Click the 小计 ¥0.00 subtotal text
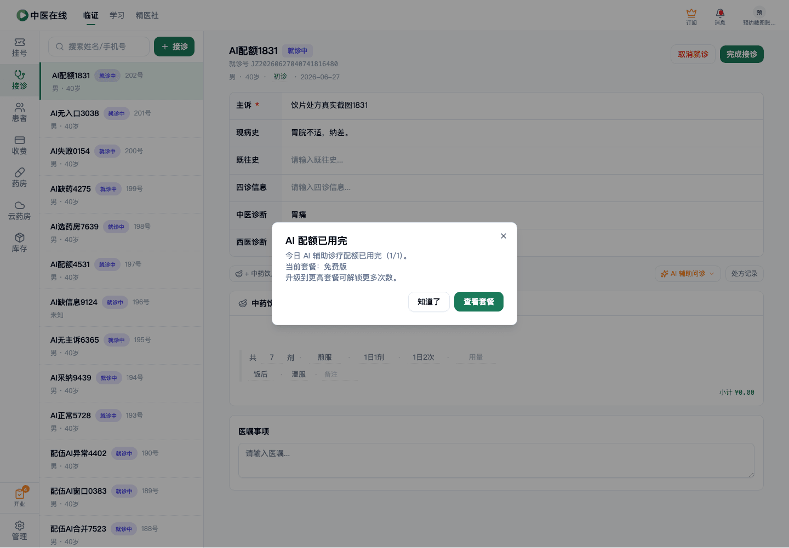 click(737, 393)
